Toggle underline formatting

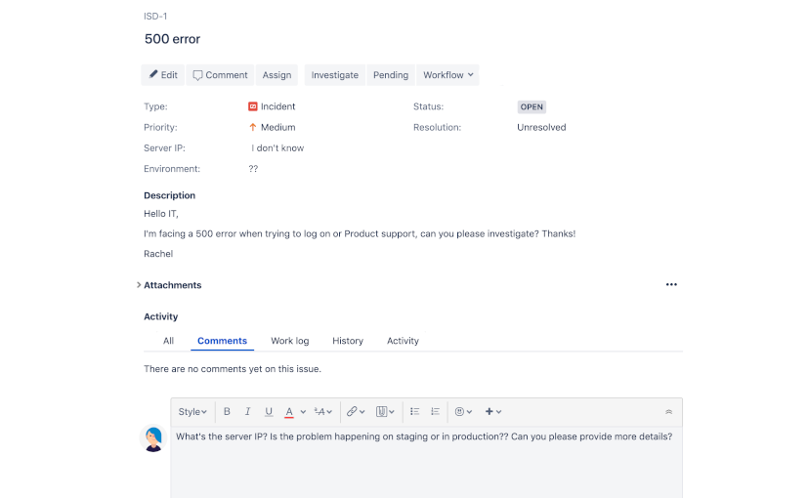click(x=269, y=411)
